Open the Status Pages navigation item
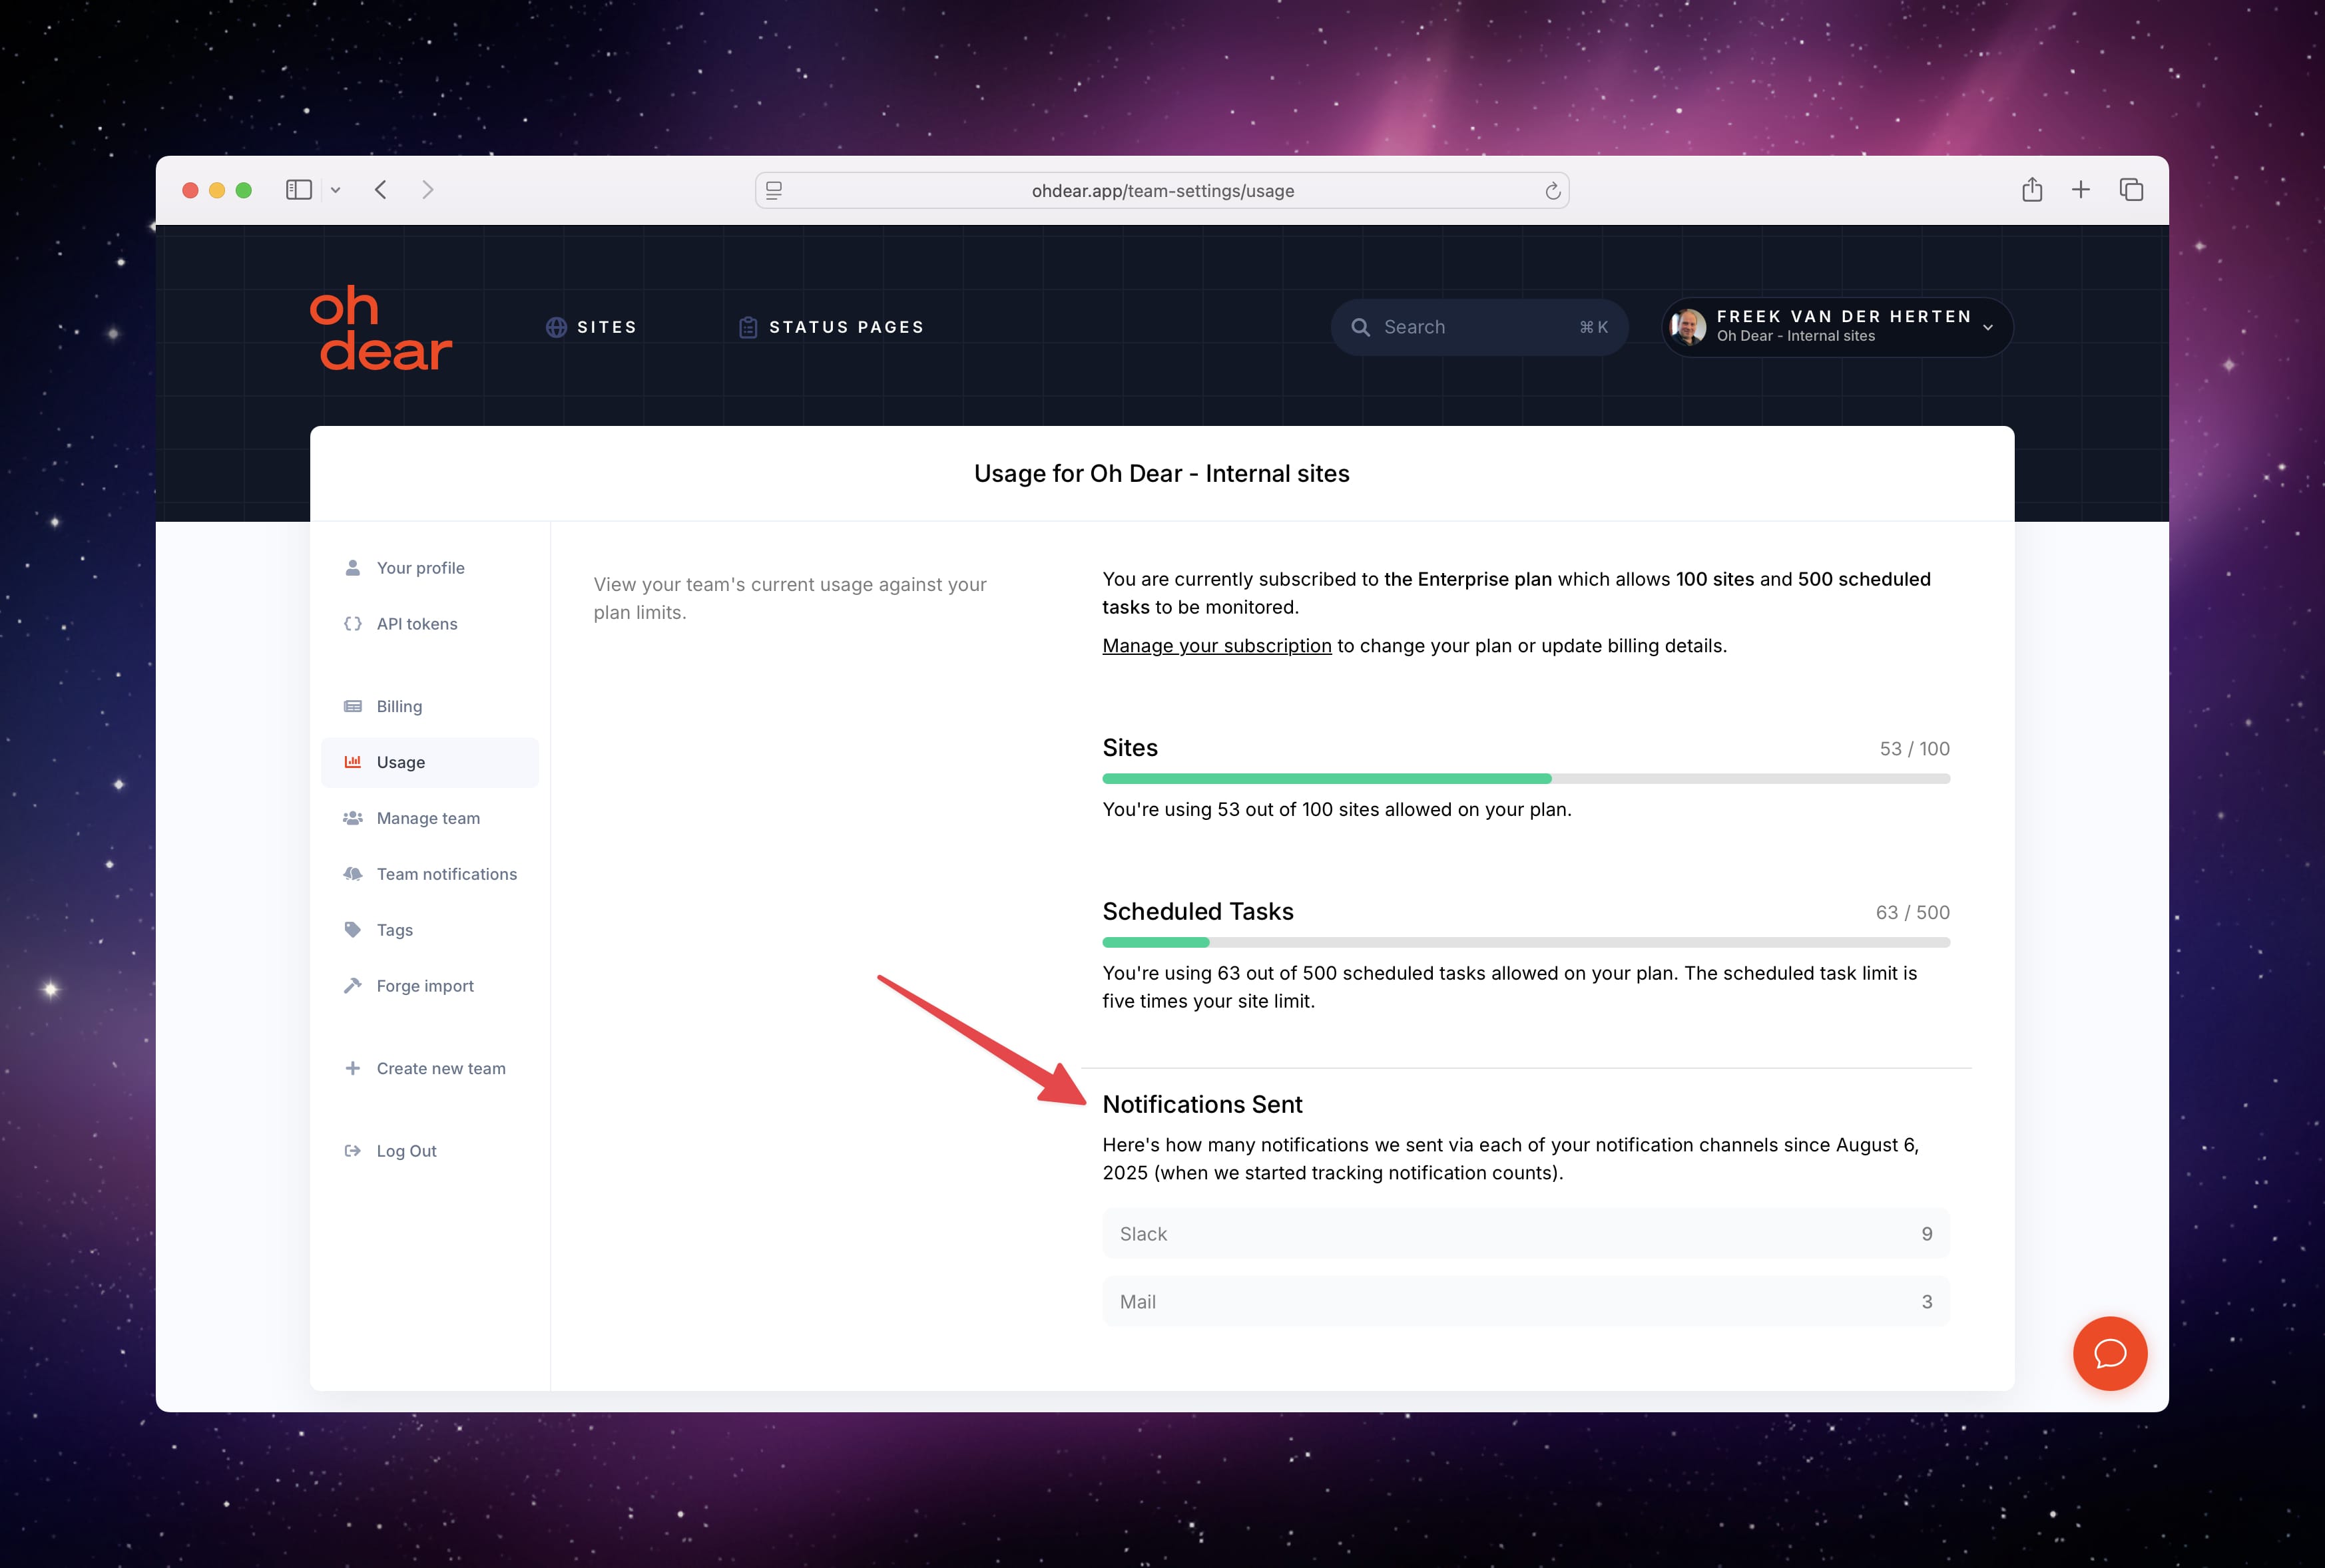 point(830,327)
